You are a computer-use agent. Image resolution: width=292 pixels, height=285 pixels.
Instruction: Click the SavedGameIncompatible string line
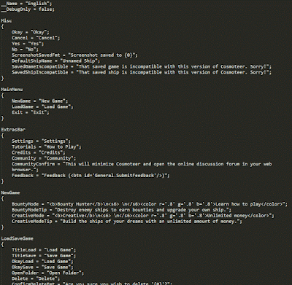point(142,66)
